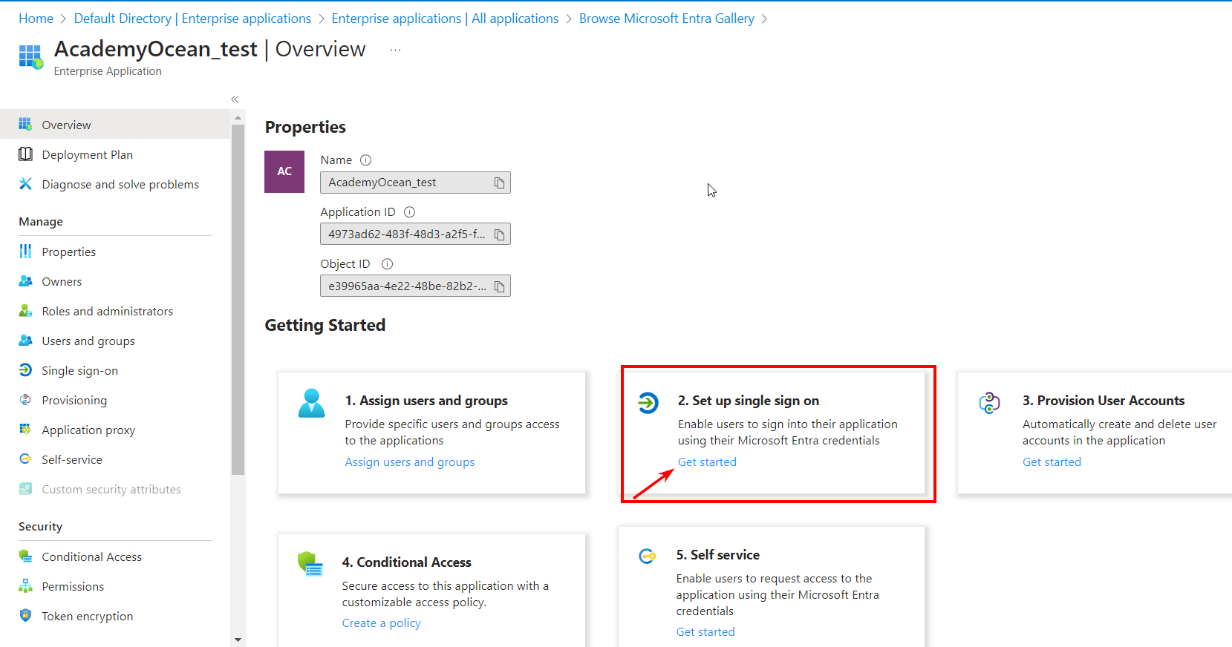Click Create a policy link

(381, 623)
